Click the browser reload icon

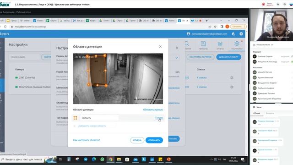(5, 27)
